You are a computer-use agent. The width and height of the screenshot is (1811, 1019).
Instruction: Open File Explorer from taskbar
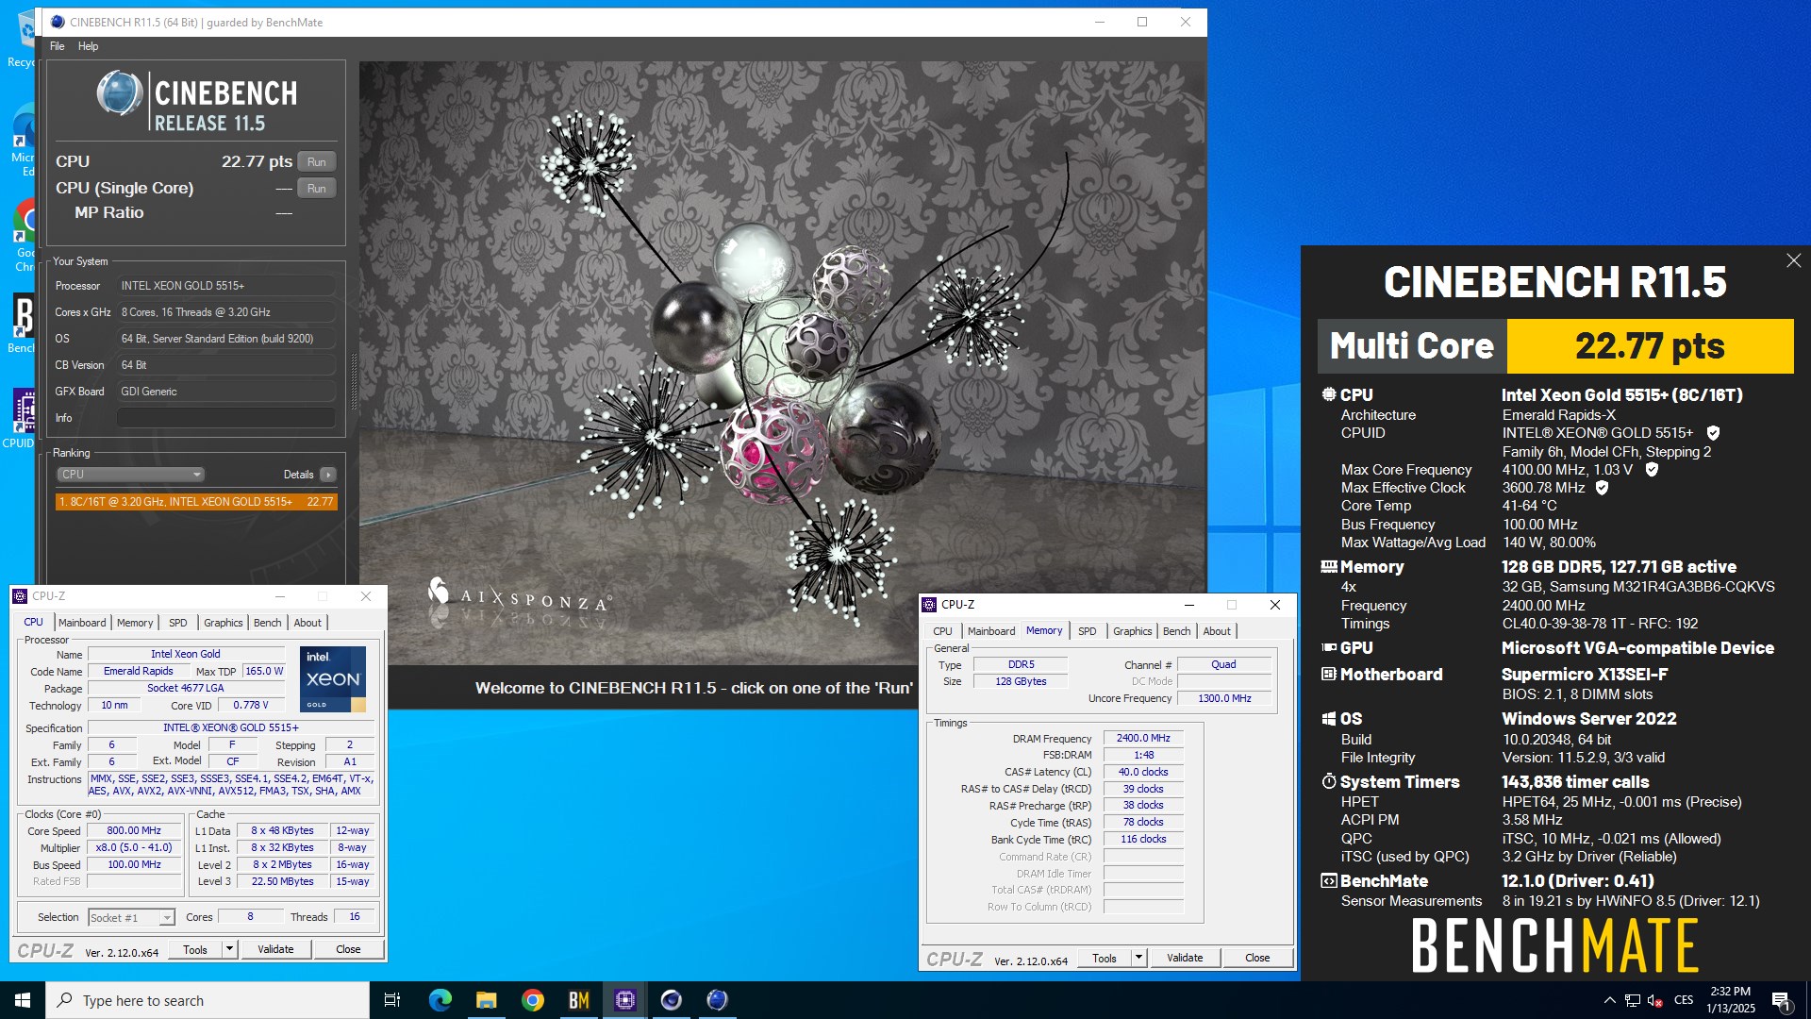(x=487, y=1000)
